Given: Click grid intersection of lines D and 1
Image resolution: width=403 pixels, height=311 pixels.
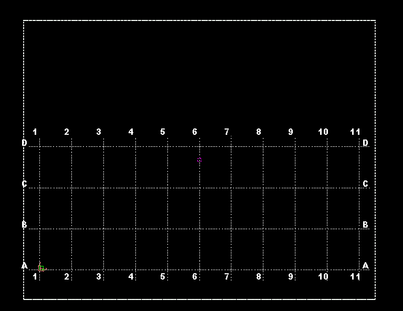Looking at the screenshot, I should (x=39, y=147).
